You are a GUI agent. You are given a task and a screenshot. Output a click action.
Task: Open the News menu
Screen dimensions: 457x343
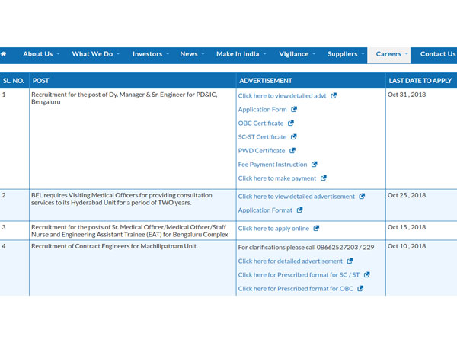pos(189,54)
